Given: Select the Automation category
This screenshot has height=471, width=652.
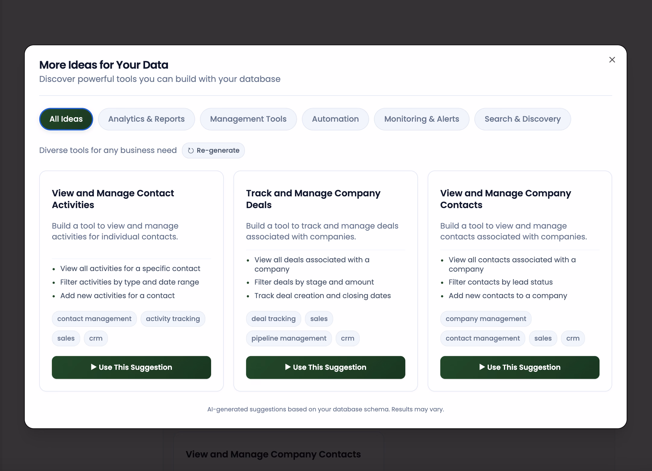Looking at the screenshot, I should (335, 119).
